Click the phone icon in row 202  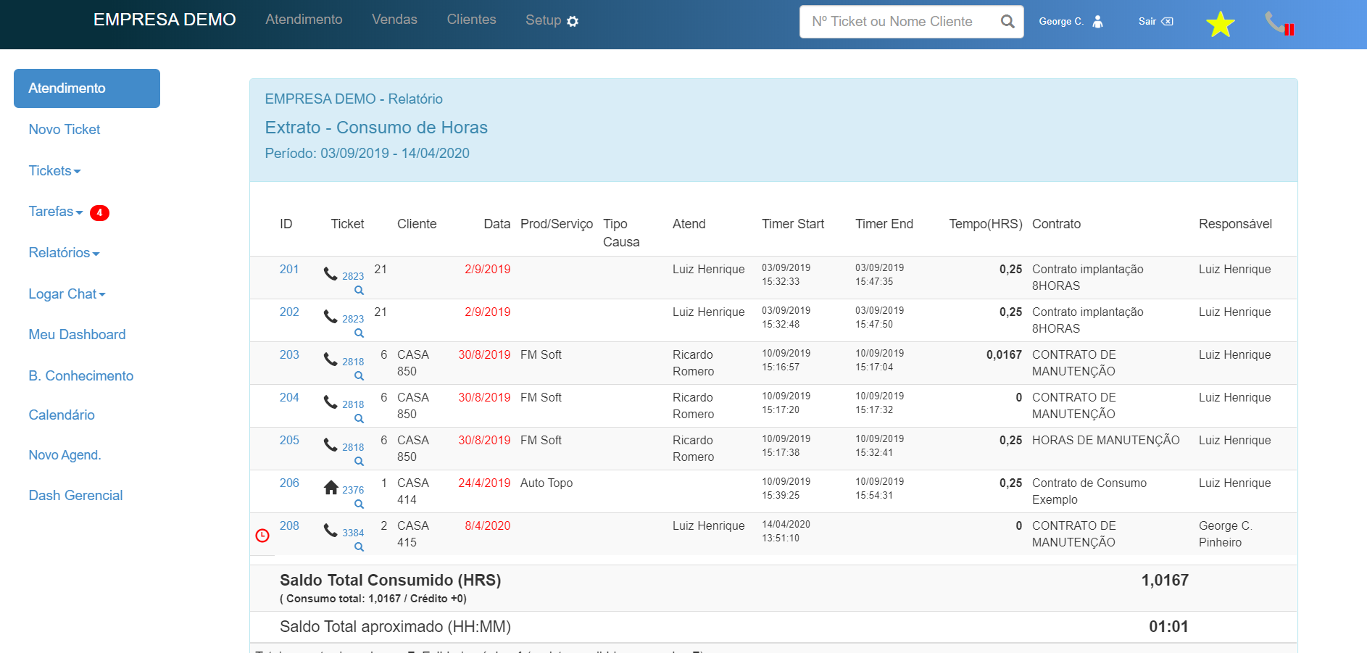331,316
